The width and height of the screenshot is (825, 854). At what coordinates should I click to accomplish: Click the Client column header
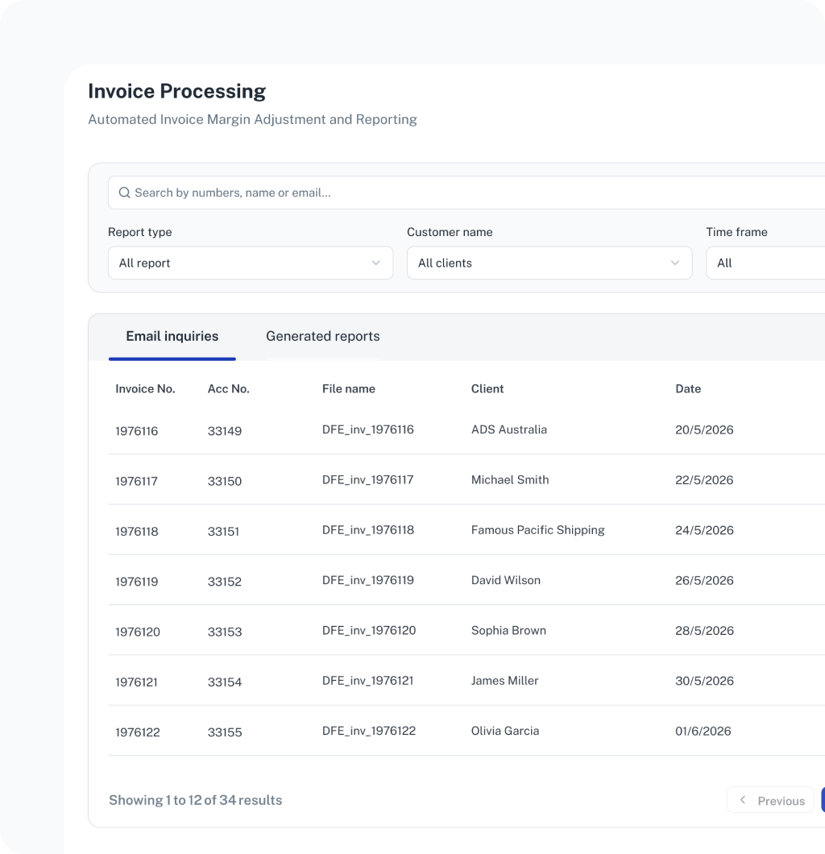[x=487, y=389]
